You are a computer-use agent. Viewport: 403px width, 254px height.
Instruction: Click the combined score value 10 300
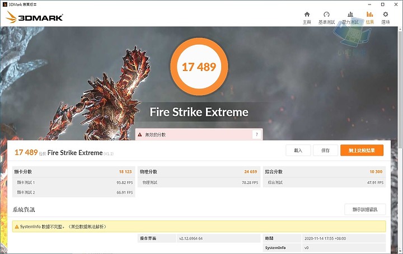(x=376, y=172)
